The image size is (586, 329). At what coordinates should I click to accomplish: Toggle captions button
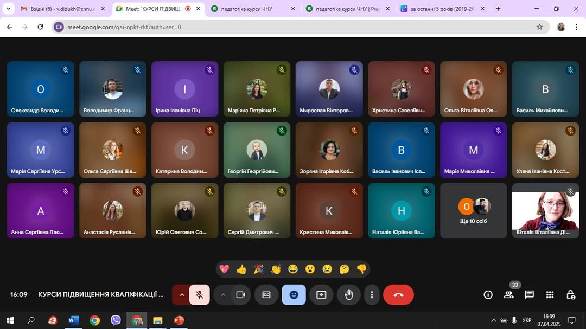(x=266, y=295)
